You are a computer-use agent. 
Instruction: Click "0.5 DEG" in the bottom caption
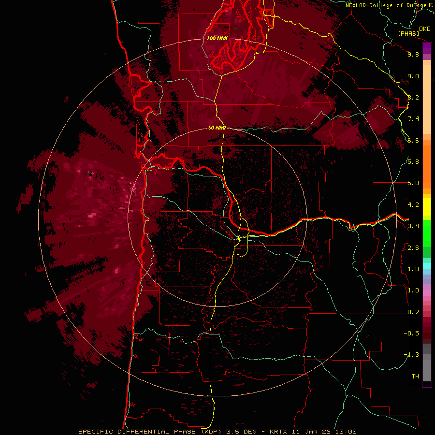[x=241, y=432]
